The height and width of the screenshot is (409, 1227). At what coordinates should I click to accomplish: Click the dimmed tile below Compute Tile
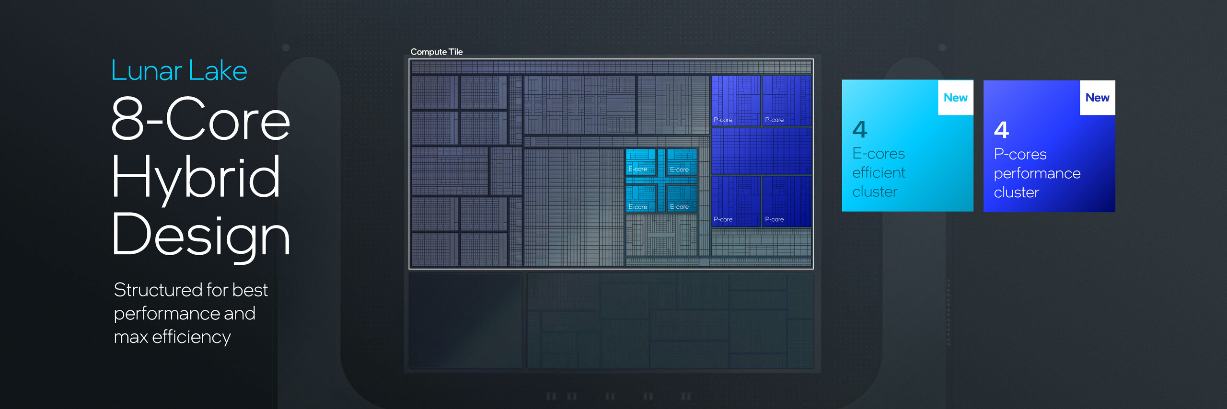611,320
